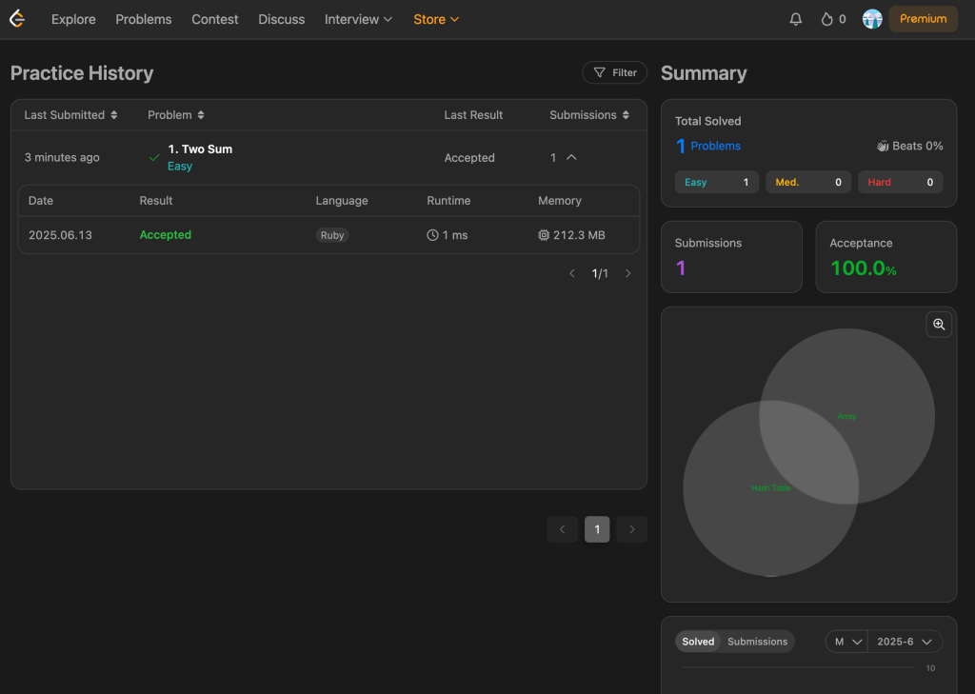Click the Premium button
This screenshot has width=975, height=694.
[x=923, y=19]
